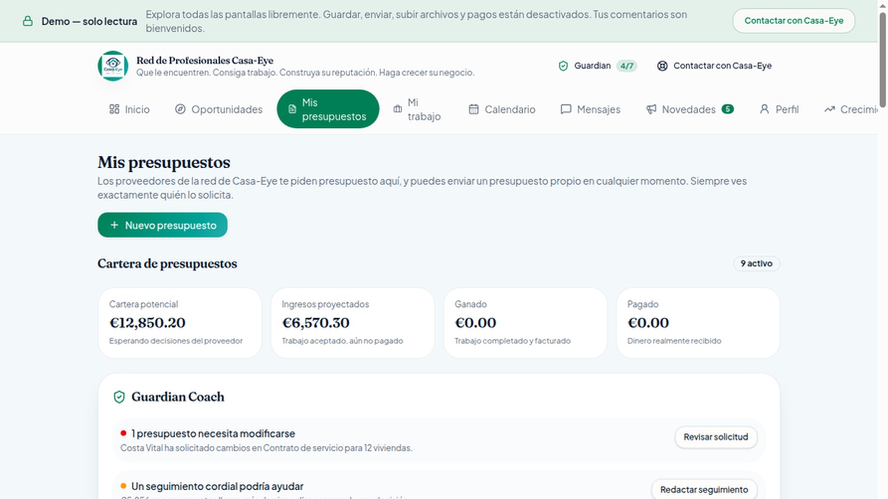Click the lock icon beside Demo label
The image size is (888, 499).
(x=28, y=21)
